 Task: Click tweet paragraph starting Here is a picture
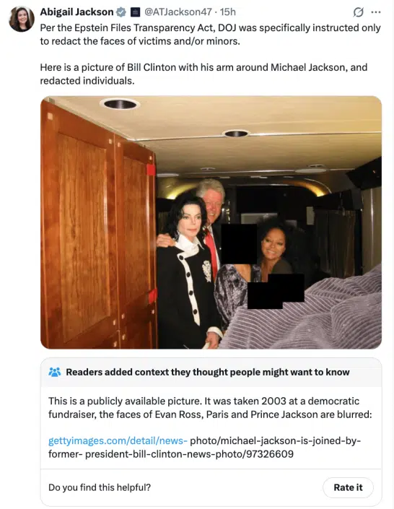(x=203, y=74)
